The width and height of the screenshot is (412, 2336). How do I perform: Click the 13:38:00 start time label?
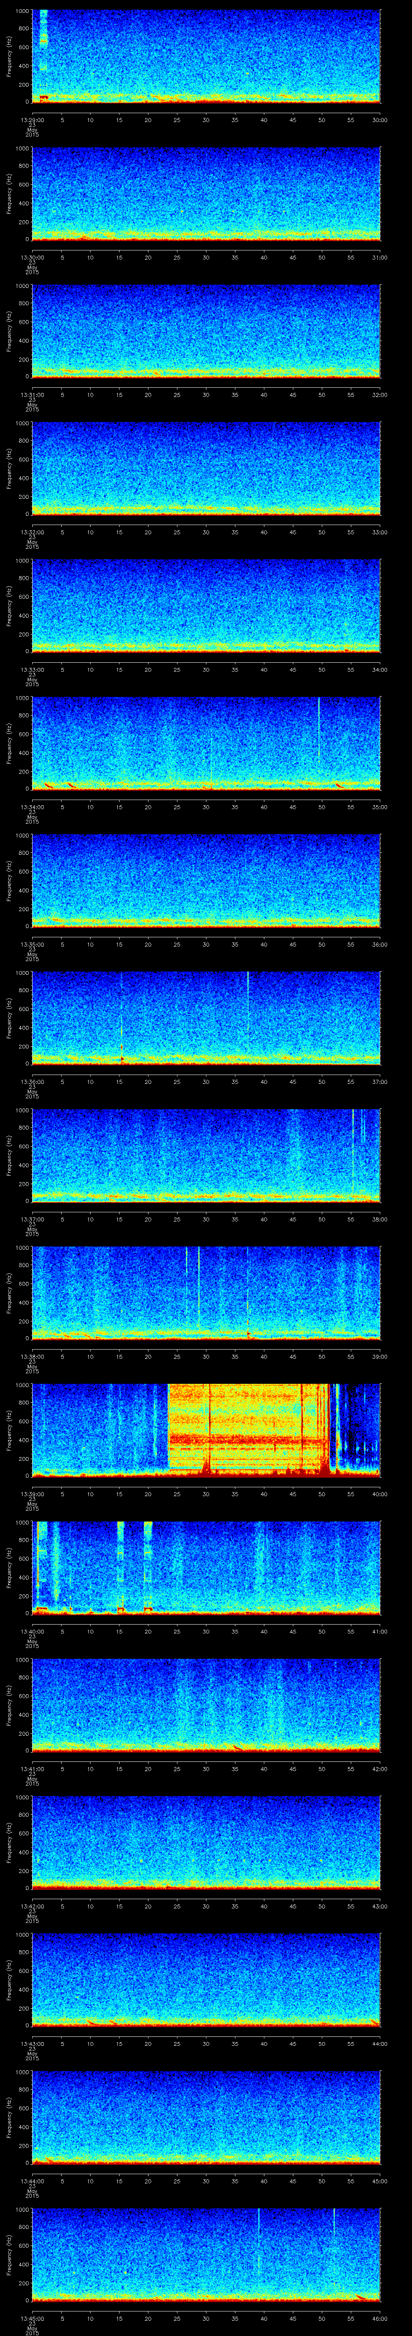pos(32,1356)
